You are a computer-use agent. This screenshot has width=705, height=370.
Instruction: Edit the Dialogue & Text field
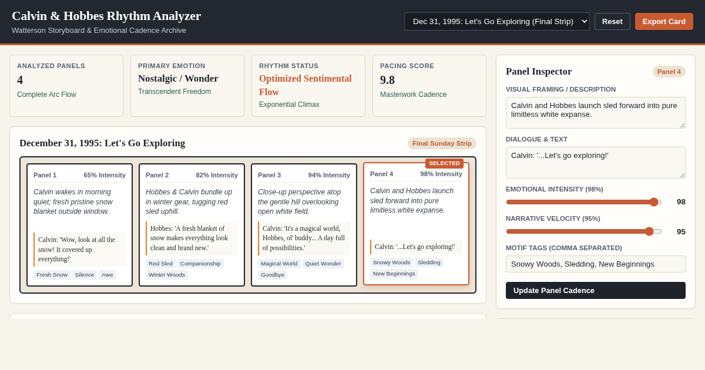[596, 163]
